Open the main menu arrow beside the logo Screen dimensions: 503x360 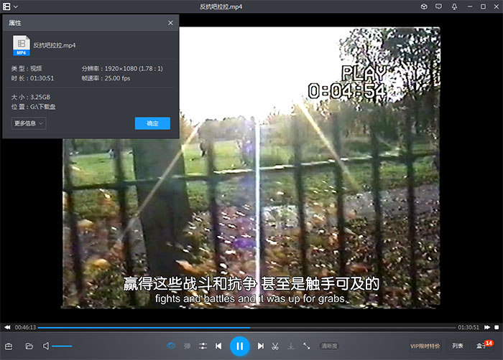click(16, 6)
